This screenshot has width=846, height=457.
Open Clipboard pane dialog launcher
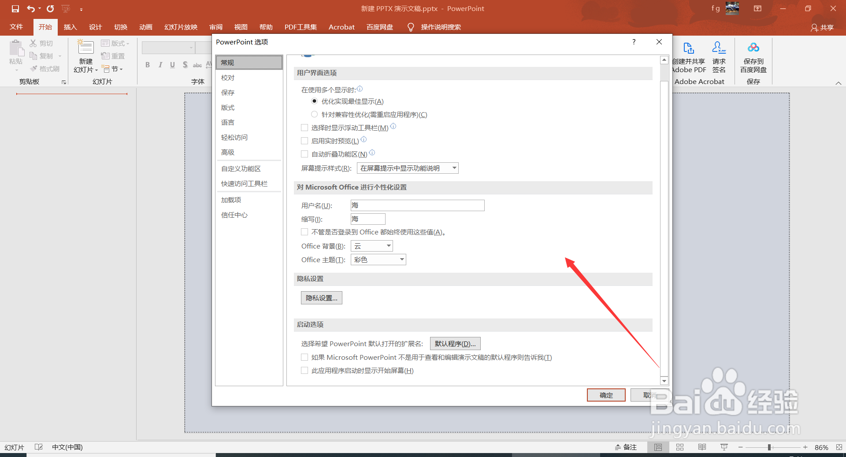(x=64, y=82)
